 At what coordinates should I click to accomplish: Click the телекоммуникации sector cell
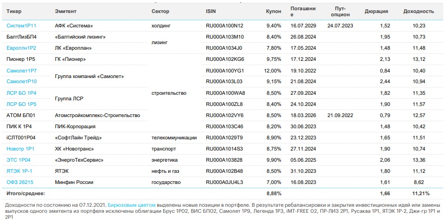pyautogui.click(x=174, y=138)
